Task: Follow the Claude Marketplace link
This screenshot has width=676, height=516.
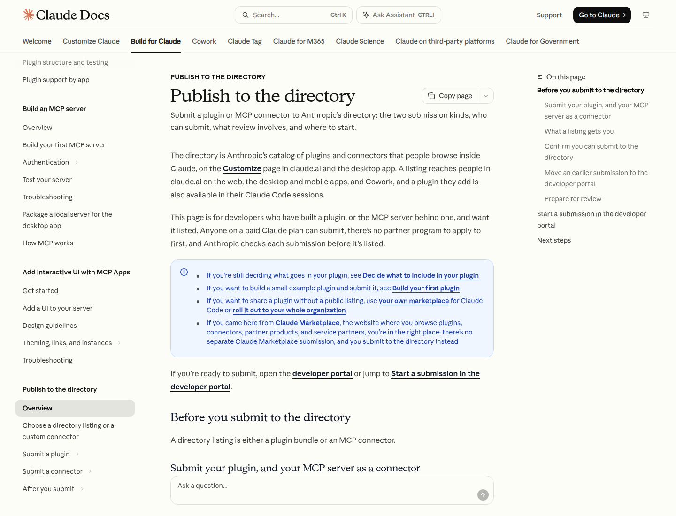Action: (x=307, y=323)
